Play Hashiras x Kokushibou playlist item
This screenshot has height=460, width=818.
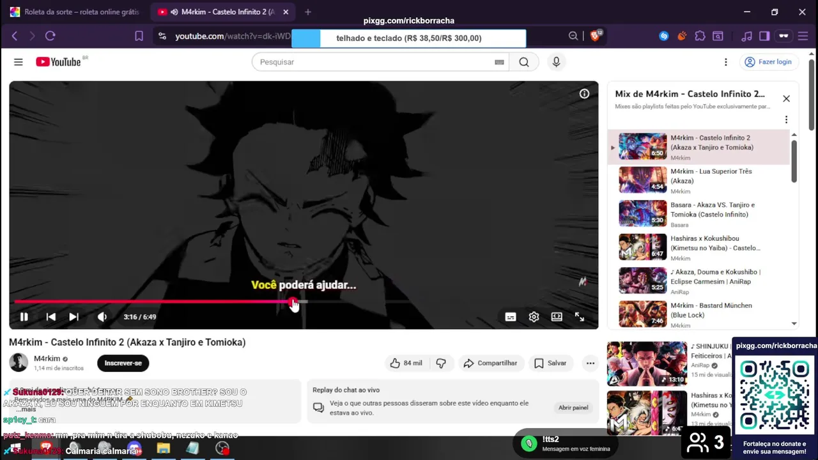[698, 247]
